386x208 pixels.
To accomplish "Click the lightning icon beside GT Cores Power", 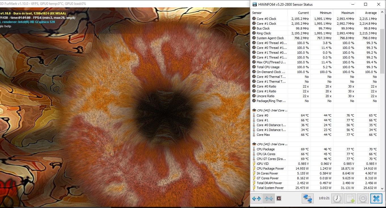I will 254,178.
